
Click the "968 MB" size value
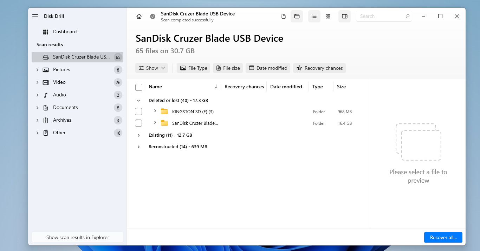345,112
